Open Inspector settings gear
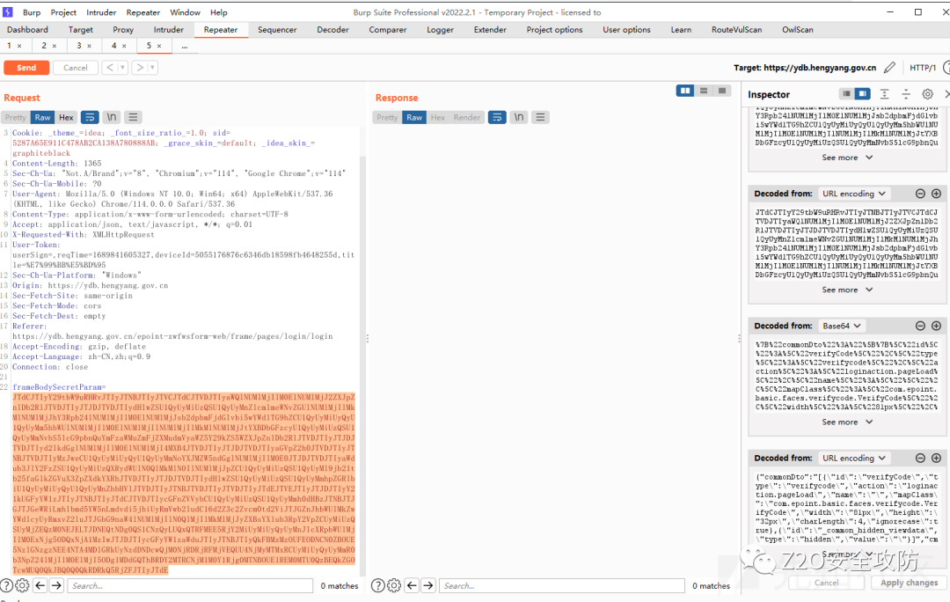The width and height of the screenshot is (950, 602). click(x=928, y=94)
